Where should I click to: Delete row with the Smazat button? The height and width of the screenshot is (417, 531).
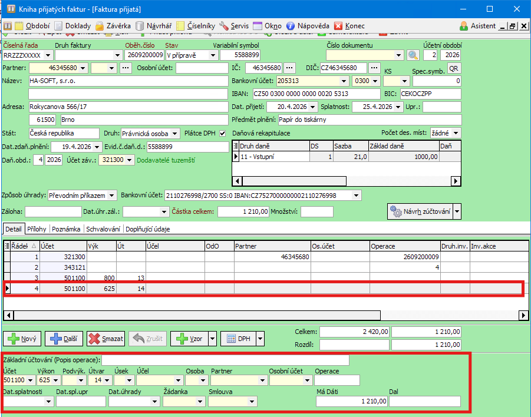[106, 339]
